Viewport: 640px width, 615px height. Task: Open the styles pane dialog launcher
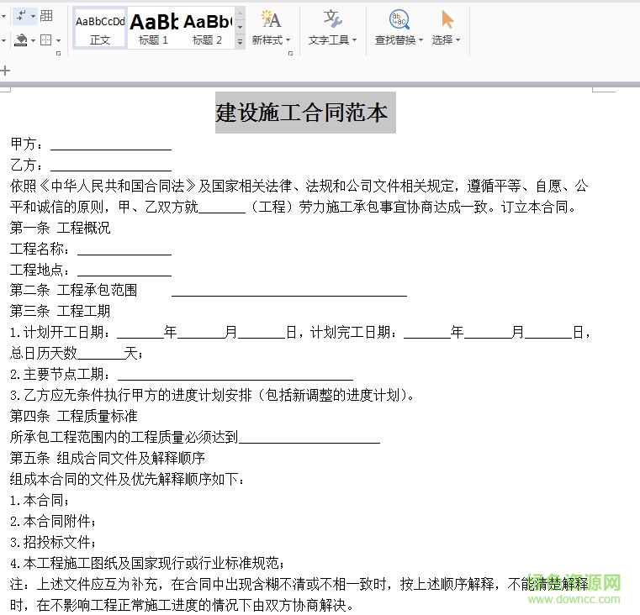click(290, 54)
